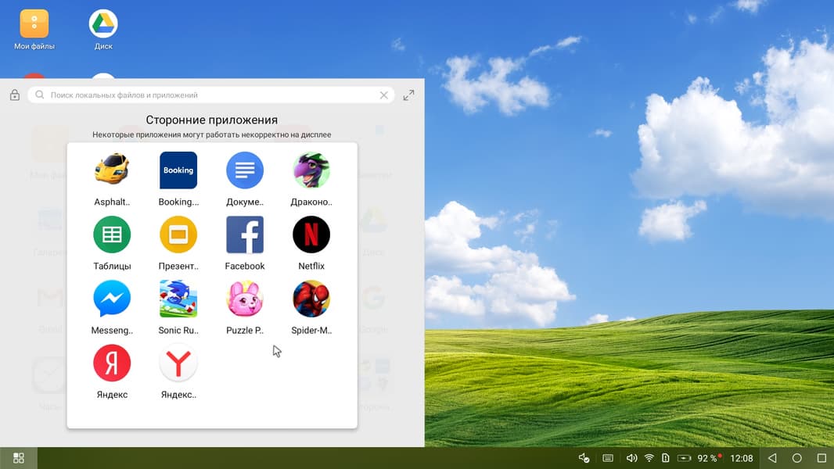The height and width of the screenshot is (469, 834).
Task: Click the 92 % battery percentage
Action: 707,458
